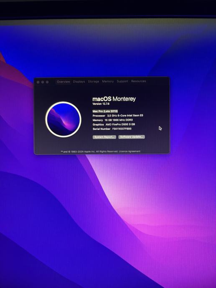Open the Licence Agreement link
The image size is (216, 288).
coord(130,152)
